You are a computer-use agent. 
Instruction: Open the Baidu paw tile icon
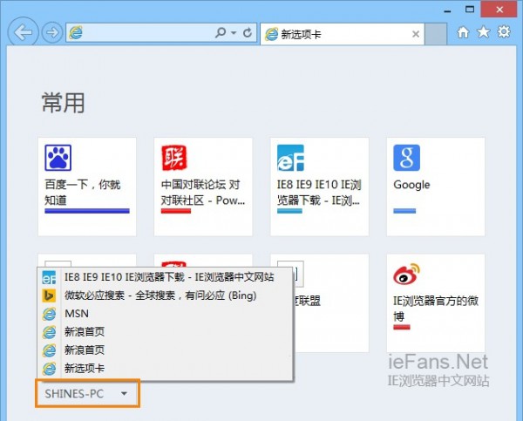tap(58, 158)
